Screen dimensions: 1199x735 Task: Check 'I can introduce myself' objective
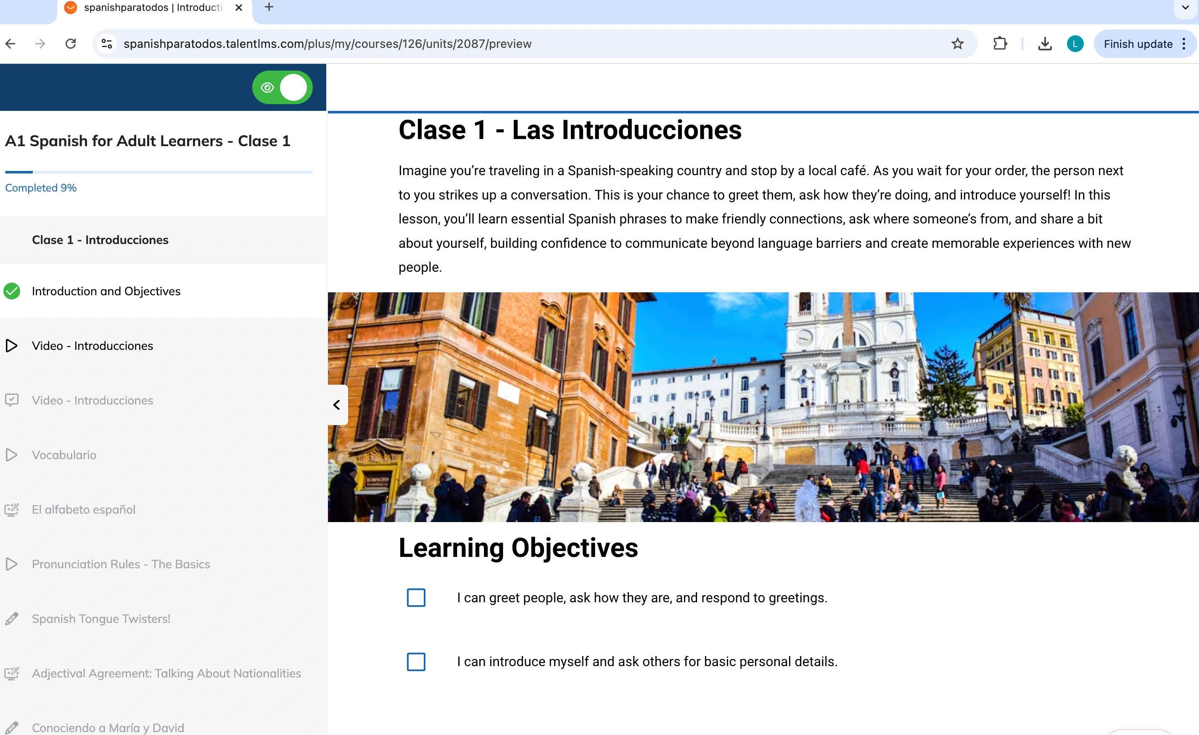[x=416, y=661]
